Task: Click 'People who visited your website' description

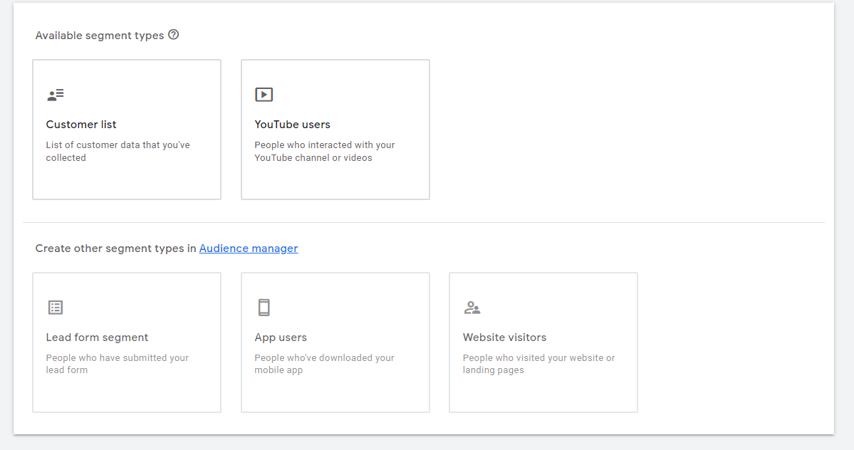Action: tap(538, 364)
